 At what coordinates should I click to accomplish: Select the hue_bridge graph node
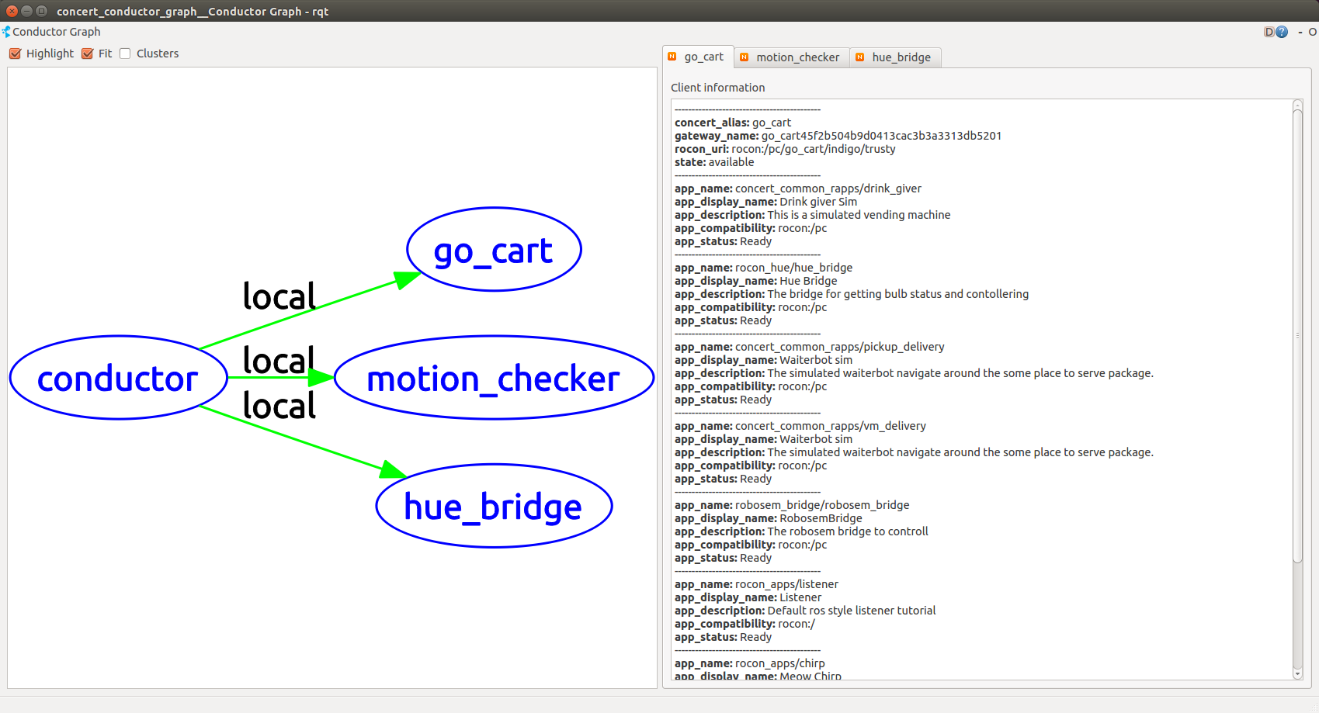click(494, 506)
